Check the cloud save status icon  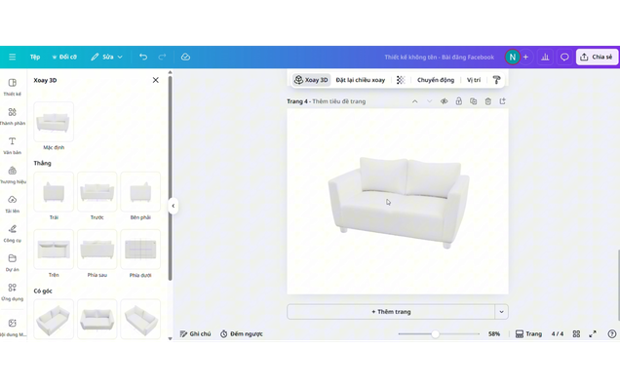point(185,57)
